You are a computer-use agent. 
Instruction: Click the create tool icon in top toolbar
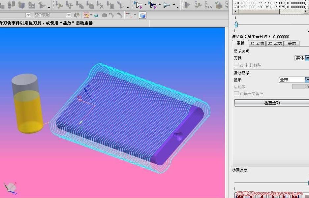tap(11, 5)
